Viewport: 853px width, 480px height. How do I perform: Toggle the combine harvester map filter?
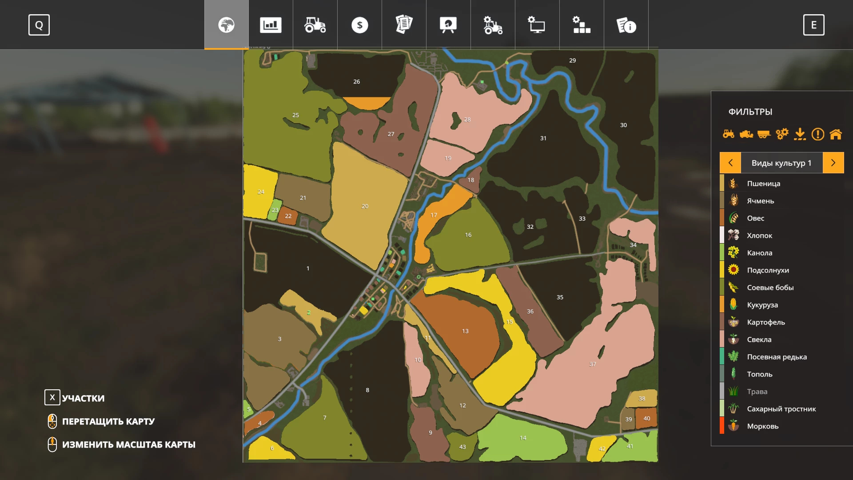746,134
